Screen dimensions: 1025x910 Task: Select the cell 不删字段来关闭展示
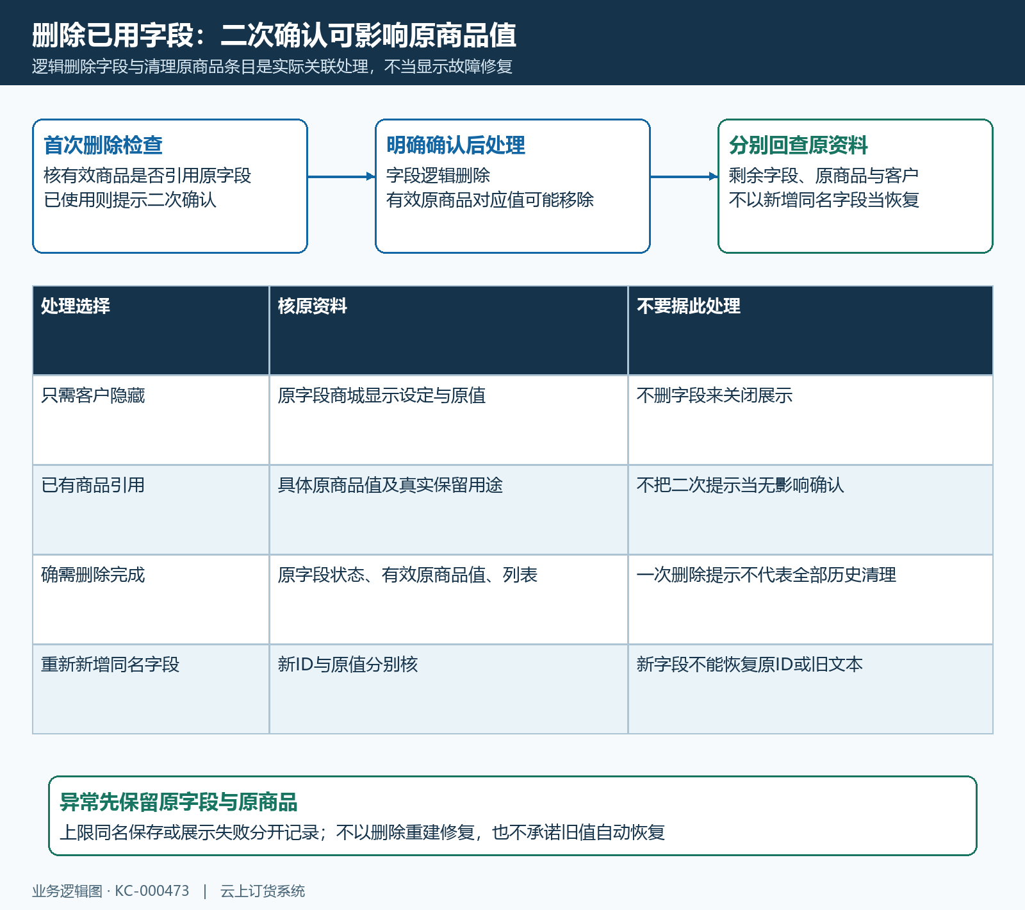(810, 420)
